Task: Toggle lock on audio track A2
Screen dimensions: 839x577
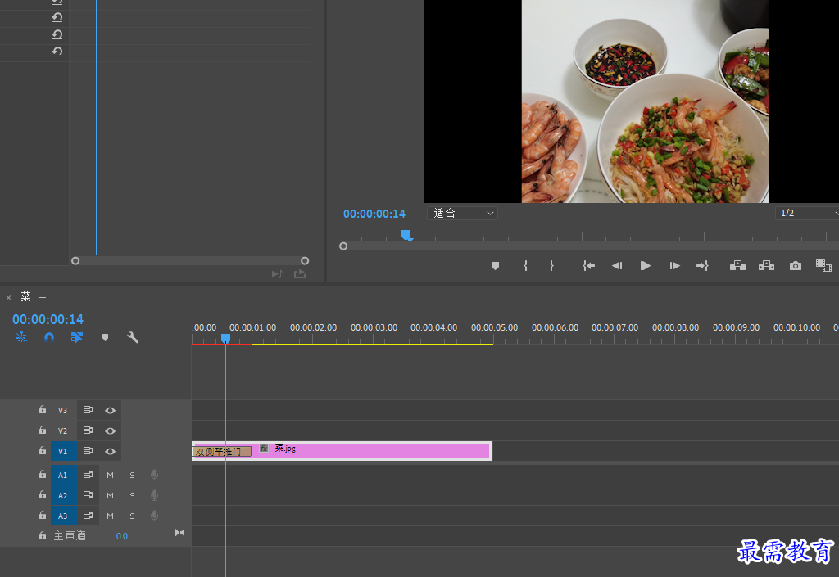Action: (x=43, y=494)
